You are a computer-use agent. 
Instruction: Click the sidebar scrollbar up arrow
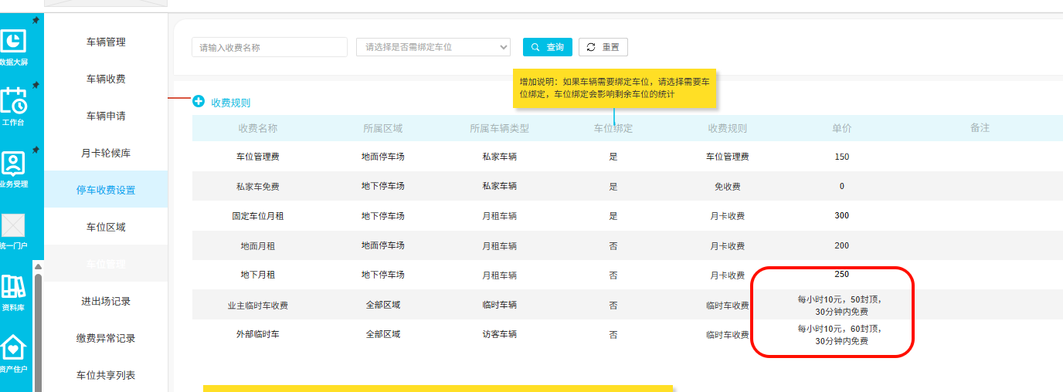[38, 266]
